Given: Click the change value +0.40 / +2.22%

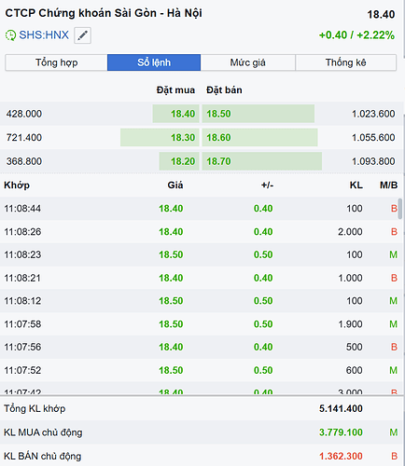Looking at the screenshot, I should click(356, 35).
